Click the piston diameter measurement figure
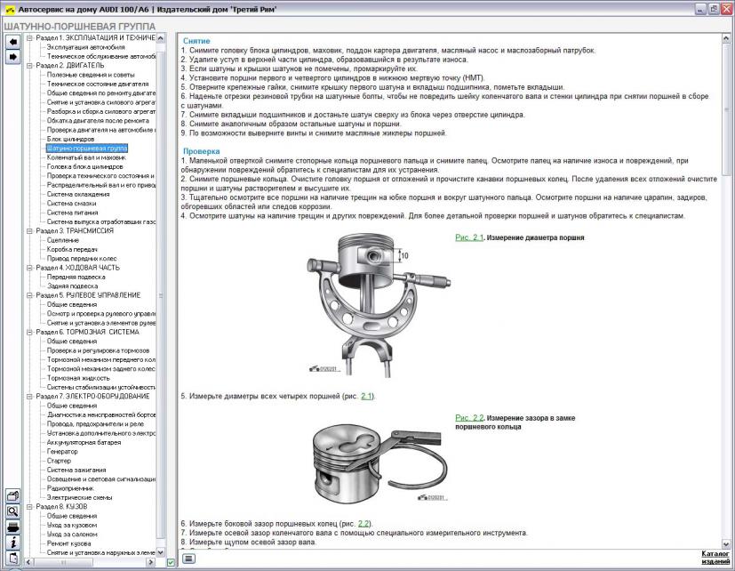Viewport: 735px width, 571px height. click(379, 305)
